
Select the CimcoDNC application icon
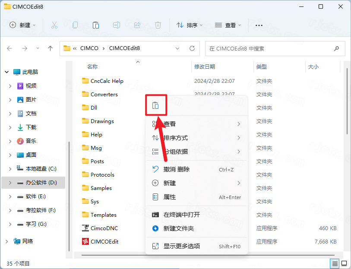85,228
